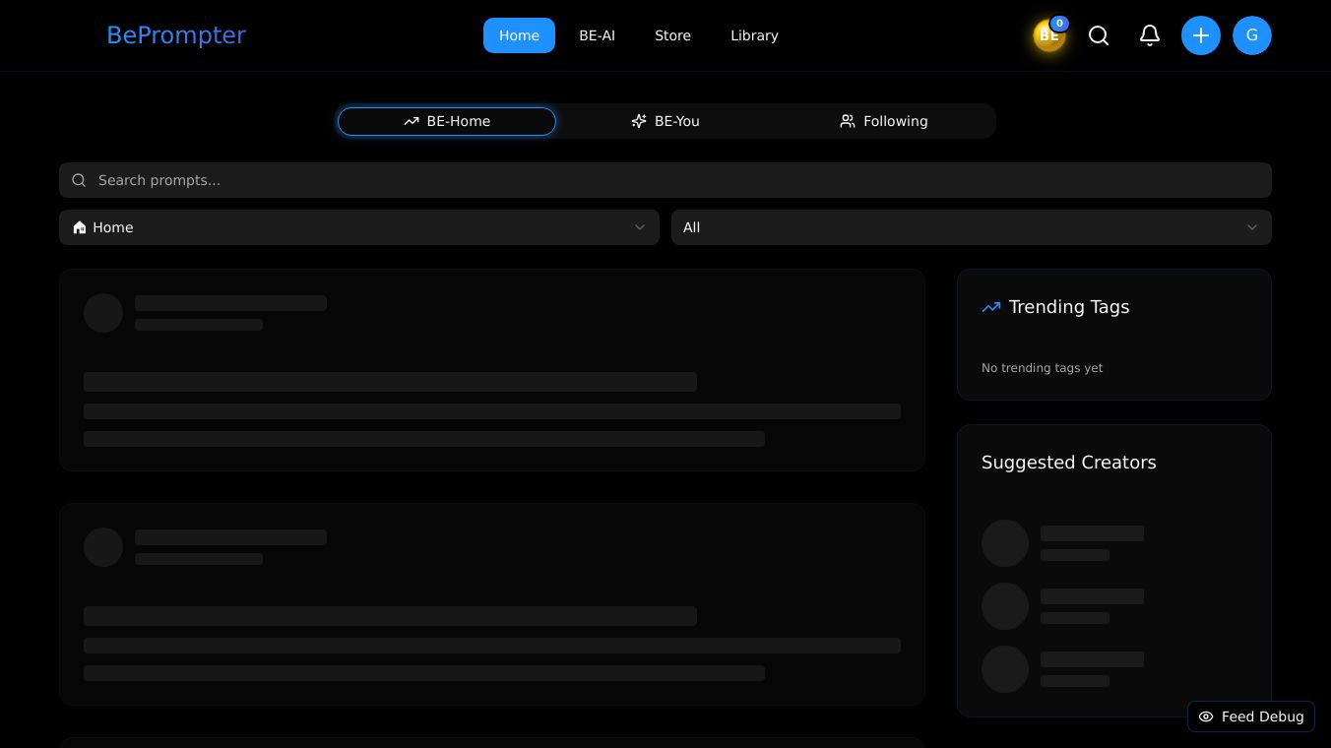Open the BE coin balance icon
The image size is (1331, 748).
[x=1049, y=35]
